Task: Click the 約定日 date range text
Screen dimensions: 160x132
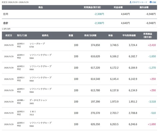Action: tap(15, 2)
